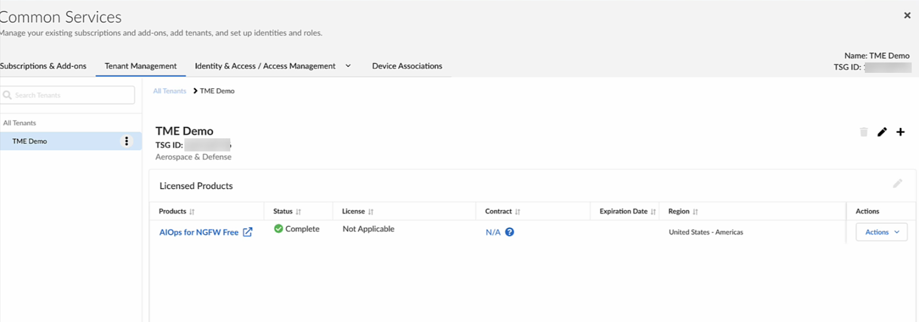Click the trash delete tenant icon
919x322 pixels.
(863, 132)
